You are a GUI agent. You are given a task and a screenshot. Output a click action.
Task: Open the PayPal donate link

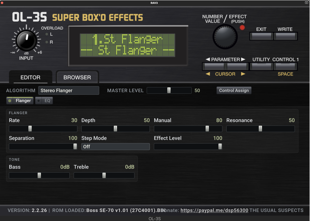(214, 210)
